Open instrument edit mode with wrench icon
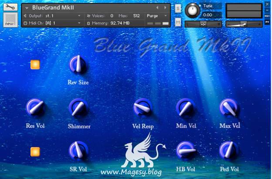The width and height of the screenshot is (272, 179). point(10,7)
